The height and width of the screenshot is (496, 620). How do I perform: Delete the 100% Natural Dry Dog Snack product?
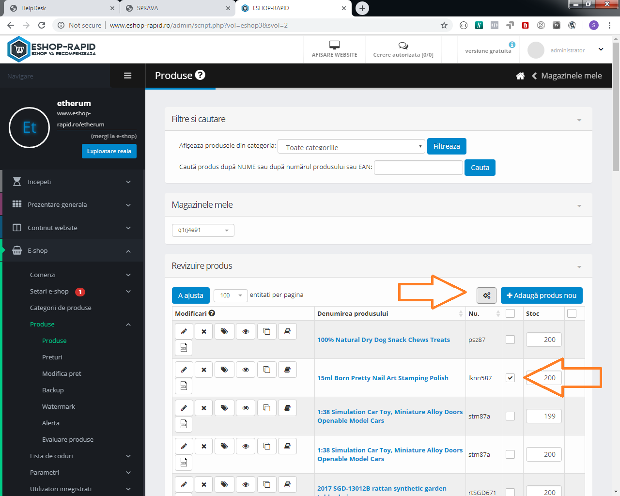[204, 331]
